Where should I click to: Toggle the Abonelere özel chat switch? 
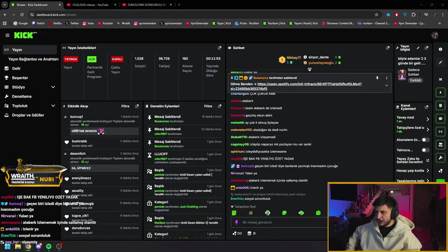click(x=425, y=140)
